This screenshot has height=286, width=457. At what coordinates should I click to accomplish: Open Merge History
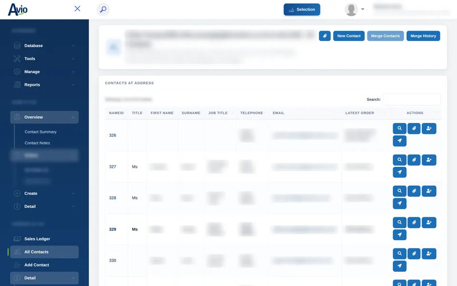click(x=423, y=36)
